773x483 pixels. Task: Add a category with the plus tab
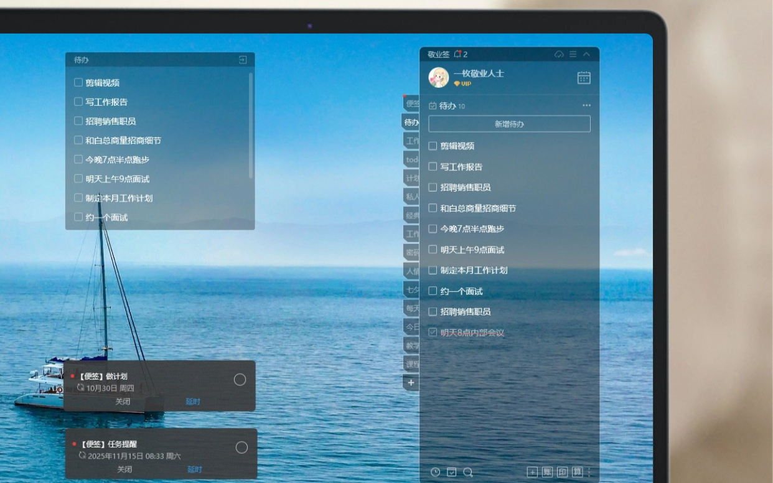pos(411,382)
